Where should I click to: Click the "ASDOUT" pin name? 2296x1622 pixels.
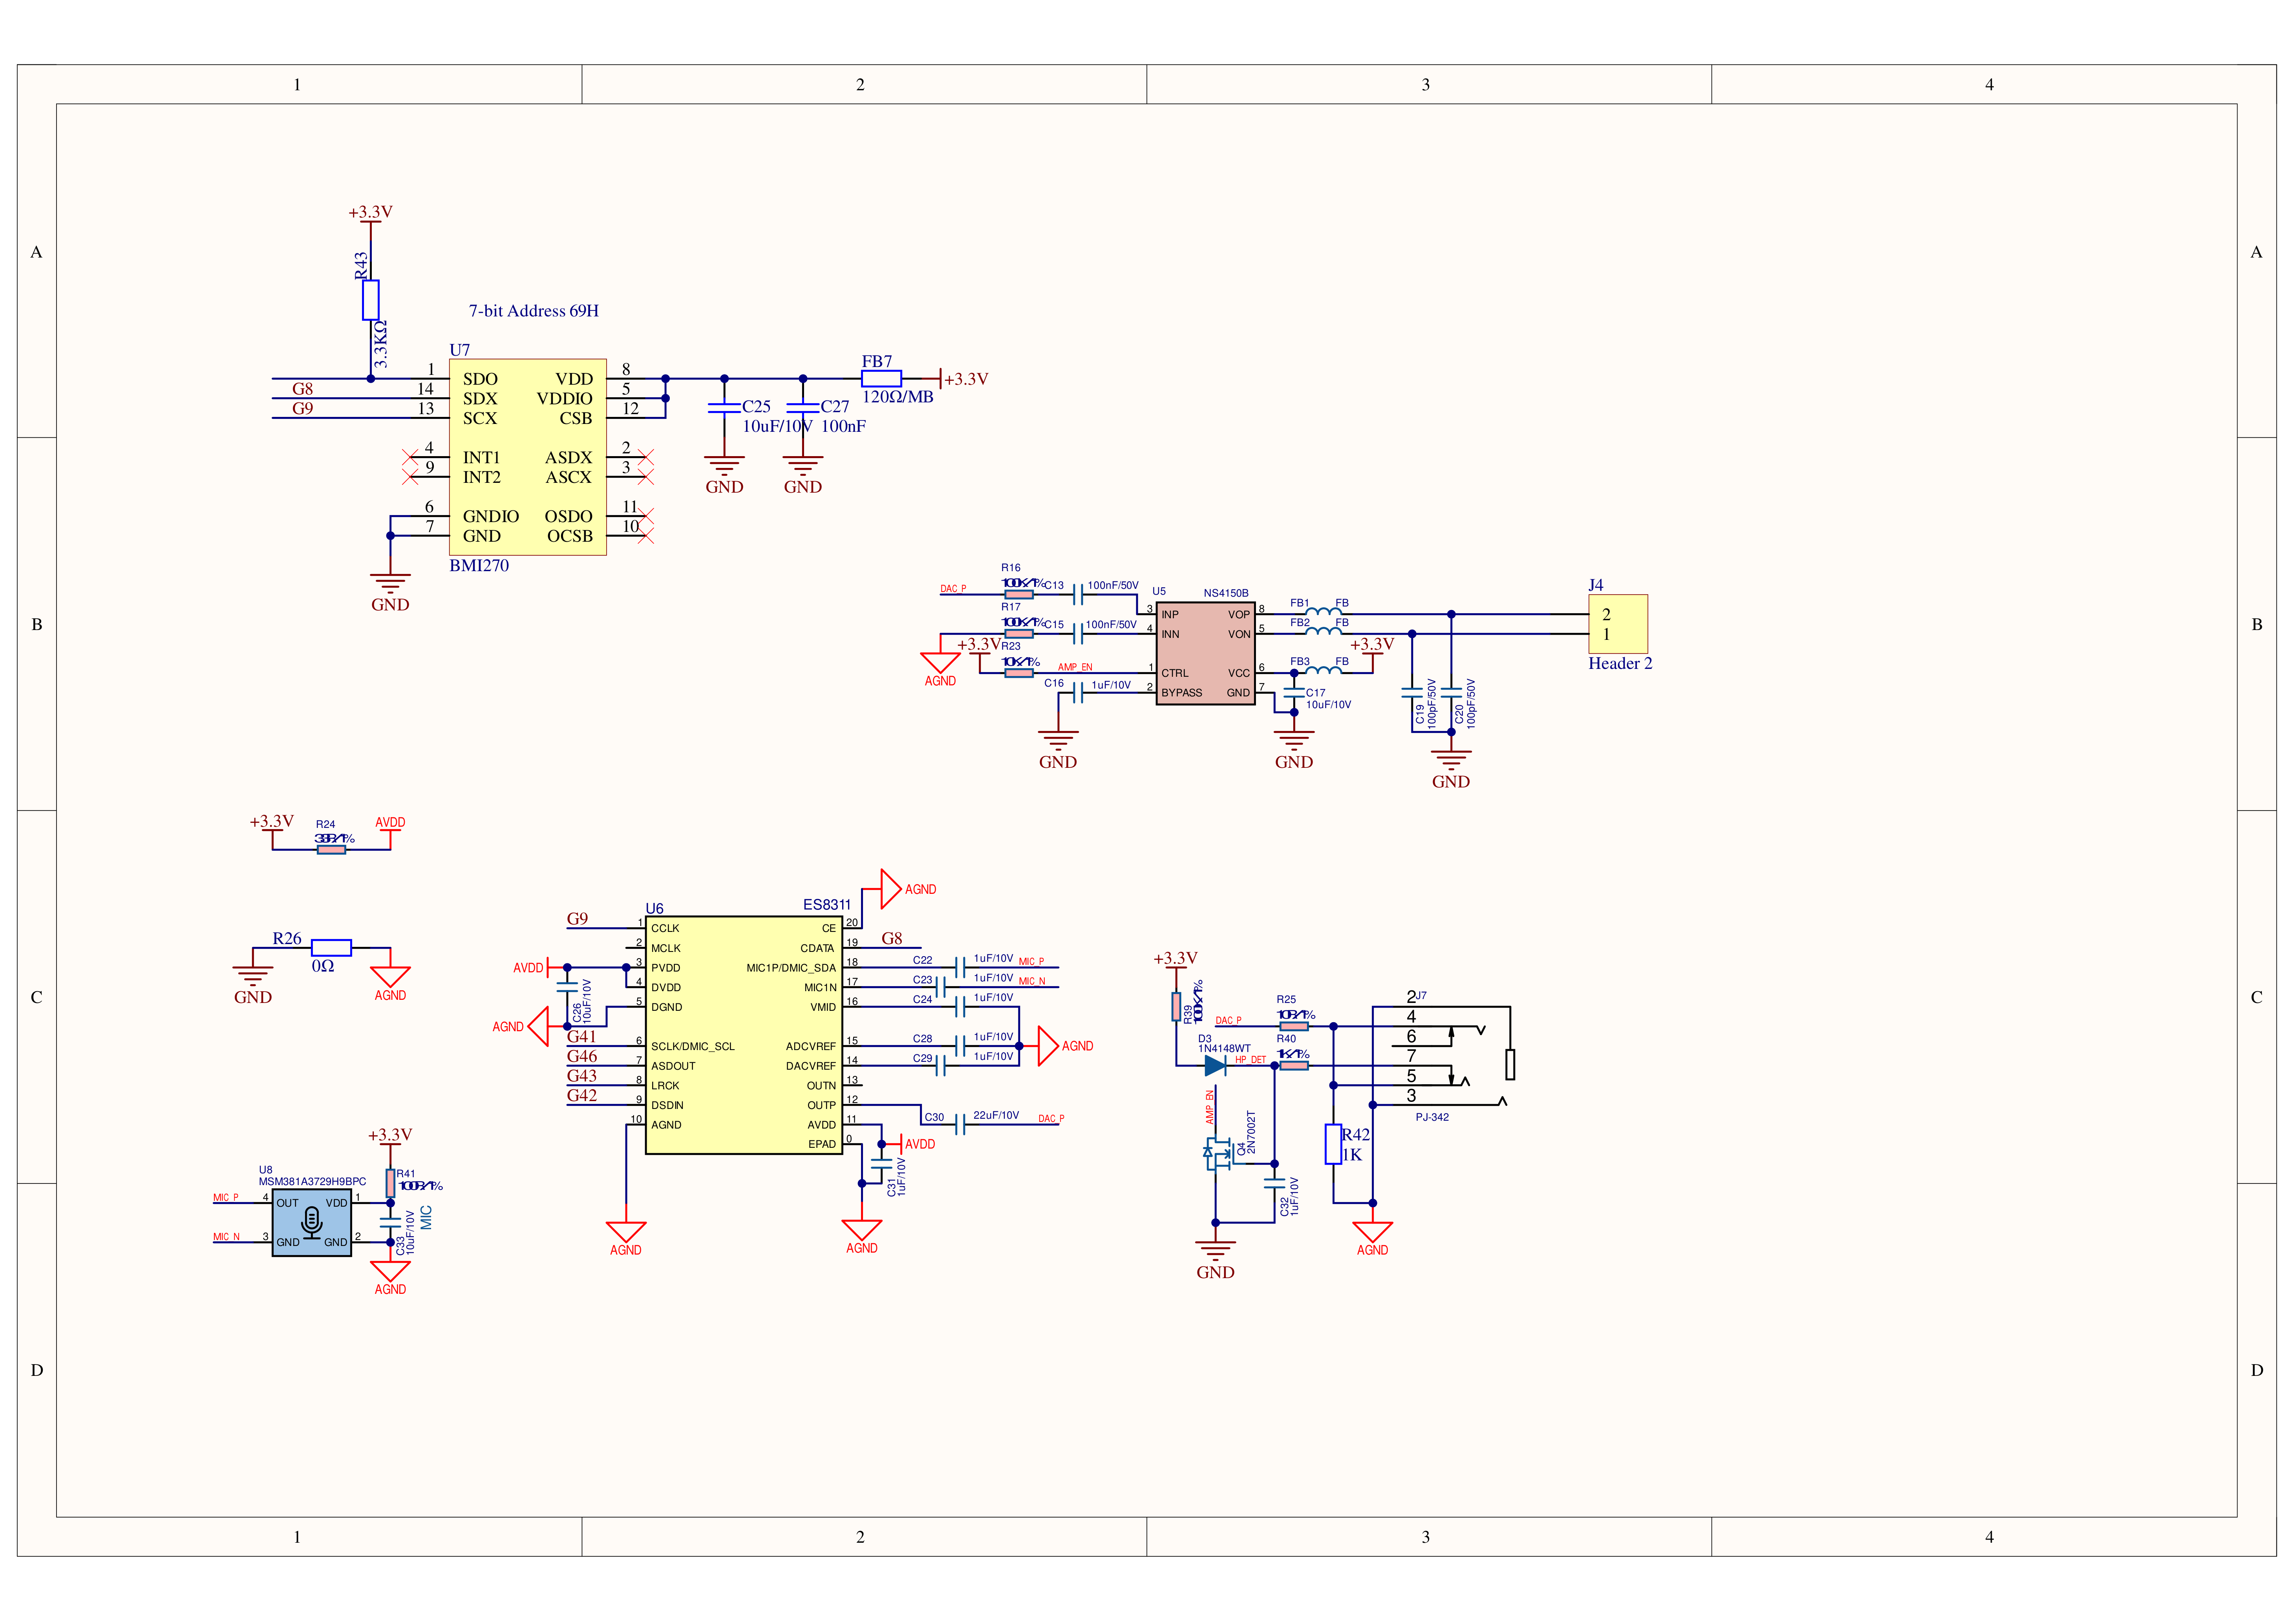coord(672,1066)
